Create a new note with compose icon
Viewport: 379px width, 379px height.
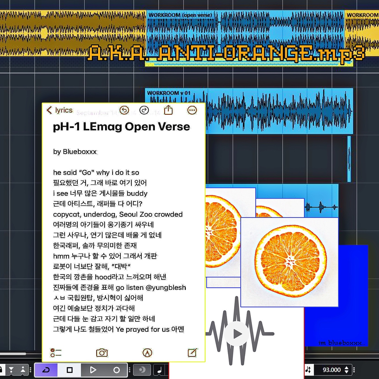tap(192, 352)
